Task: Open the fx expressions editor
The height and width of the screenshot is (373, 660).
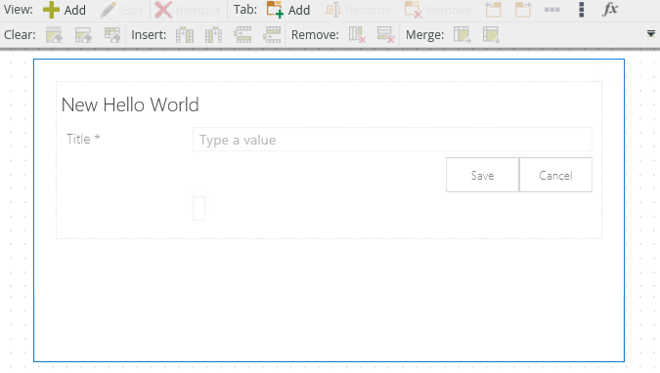Action: coord(610,9)
